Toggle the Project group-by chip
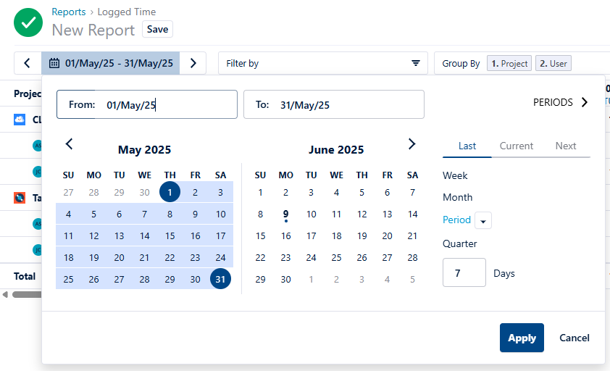This screenshot has height=371, width=610. 509,63
